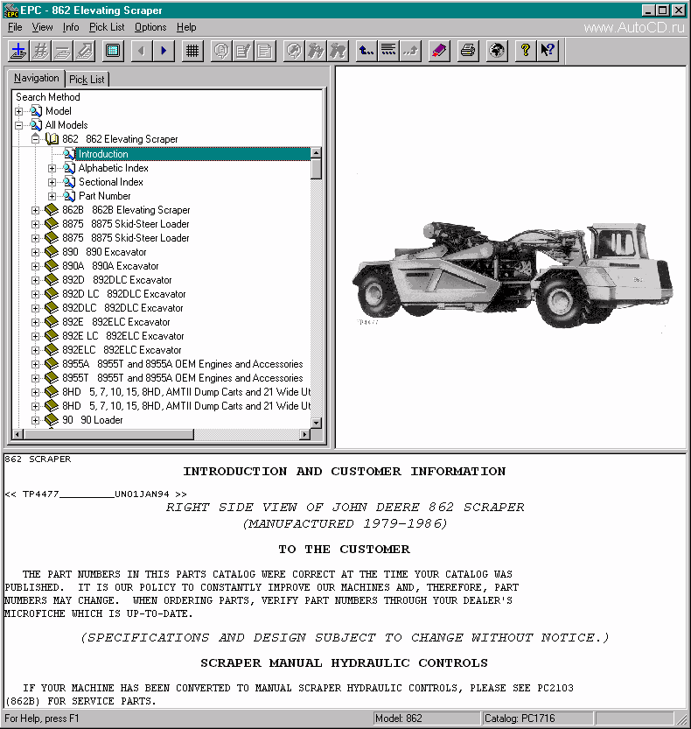
Task: Expand the Sectional Index node
Action: click(52, 182)
